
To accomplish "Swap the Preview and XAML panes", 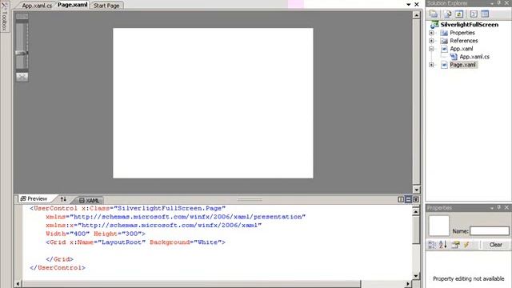I will coord(63,199).
